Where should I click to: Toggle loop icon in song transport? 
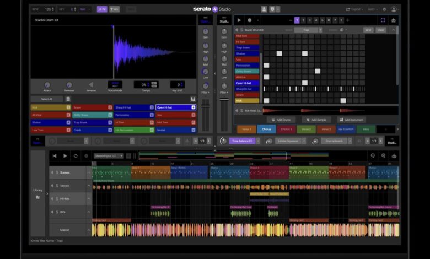tap(76, 155)
